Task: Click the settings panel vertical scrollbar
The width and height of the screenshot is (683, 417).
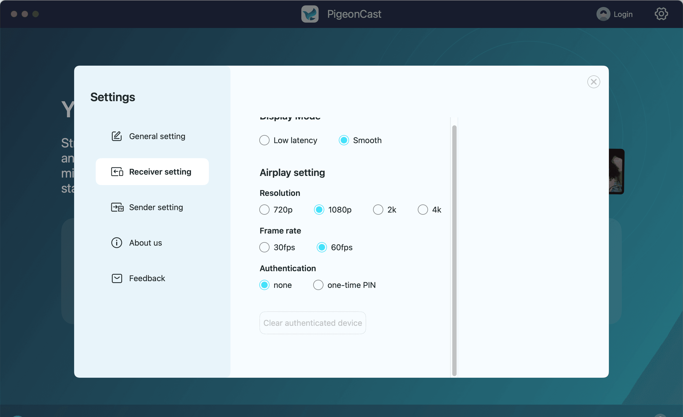Action: [x=454, y=250]
